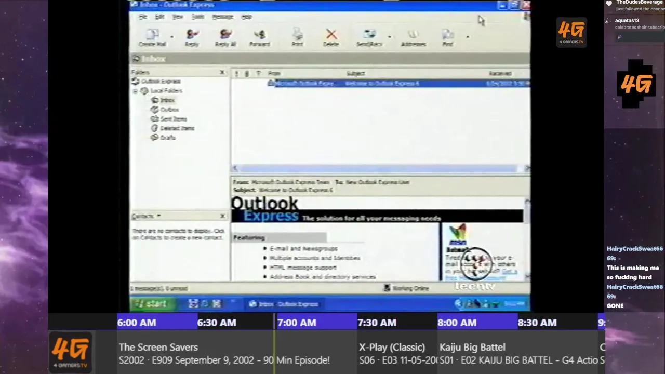Click the Working Online status indicator
665x374 pixels.
pyautogui.click(x=407, y=288)
